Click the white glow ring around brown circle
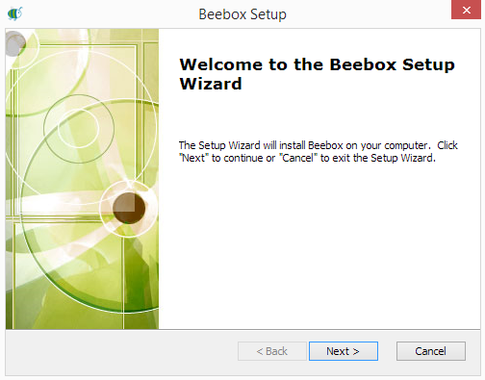This screenshot has height=380, width=485. coord(128,187)
